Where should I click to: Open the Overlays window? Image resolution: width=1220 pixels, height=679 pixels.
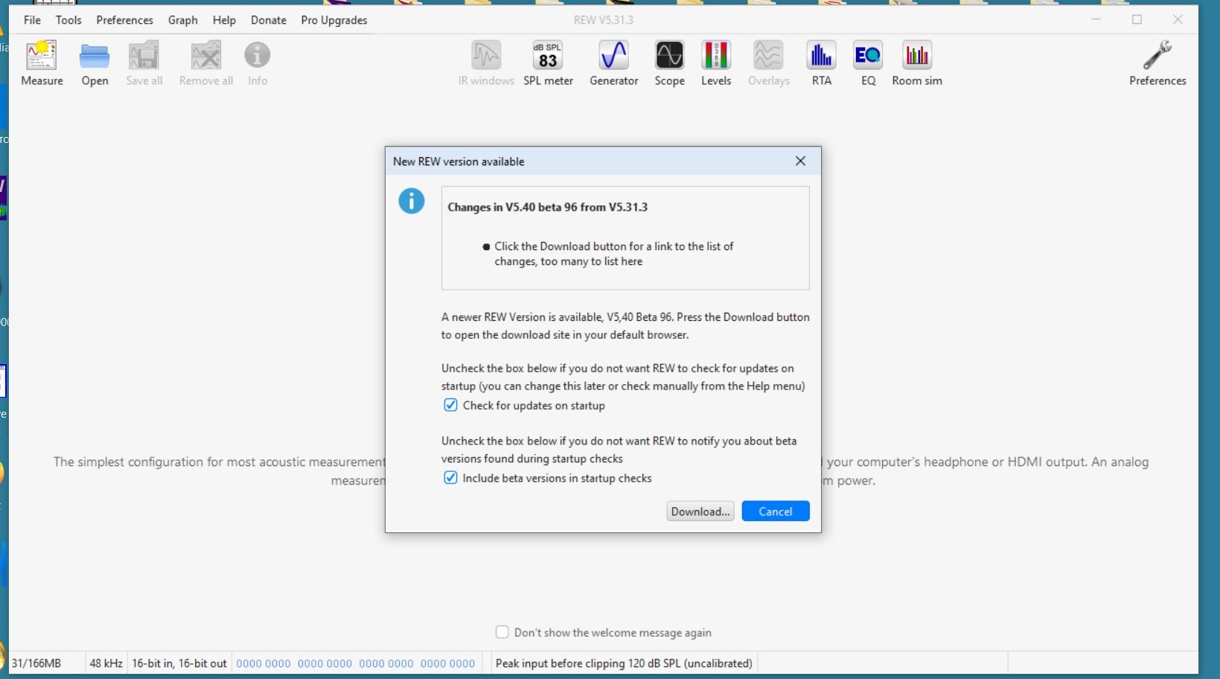tap(768, 63)
